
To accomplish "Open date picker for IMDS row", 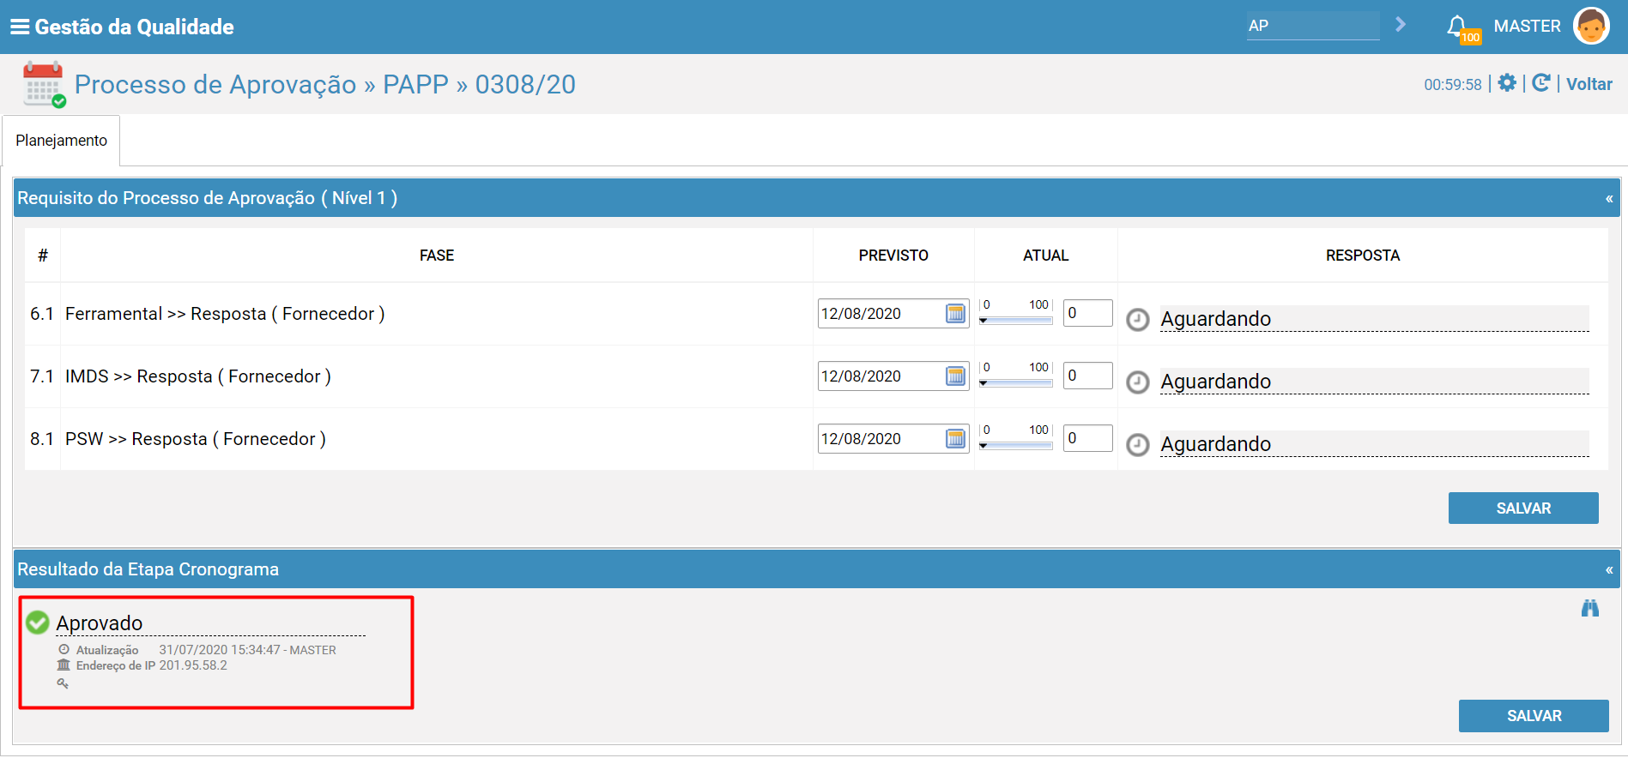I will tap(955, 376).
